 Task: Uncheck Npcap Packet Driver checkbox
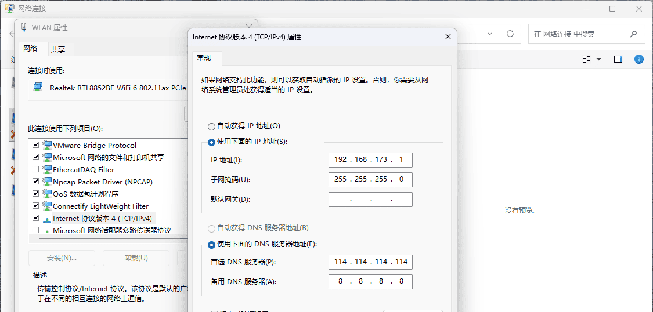36,182
